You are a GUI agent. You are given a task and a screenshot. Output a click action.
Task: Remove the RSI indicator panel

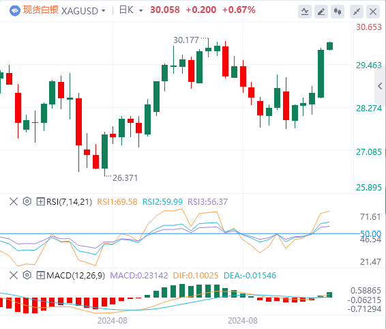(14, 201)
